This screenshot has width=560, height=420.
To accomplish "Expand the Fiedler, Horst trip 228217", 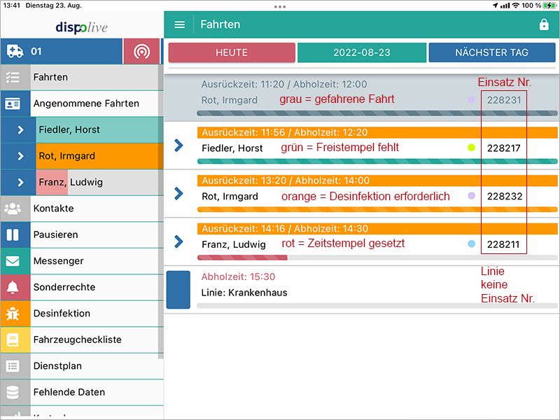I will pyautogui.click(x=178, y=146).
